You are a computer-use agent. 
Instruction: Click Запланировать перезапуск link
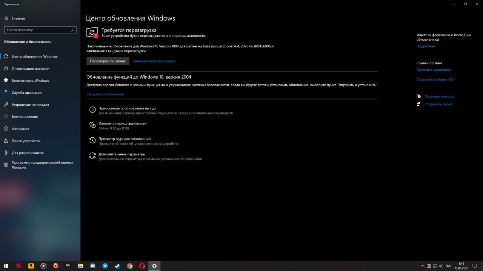(x=154, y=61)
